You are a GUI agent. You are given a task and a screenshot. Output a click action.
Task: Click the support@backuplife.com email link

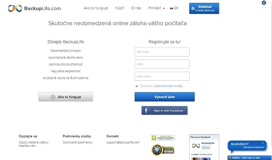point(123,142)
